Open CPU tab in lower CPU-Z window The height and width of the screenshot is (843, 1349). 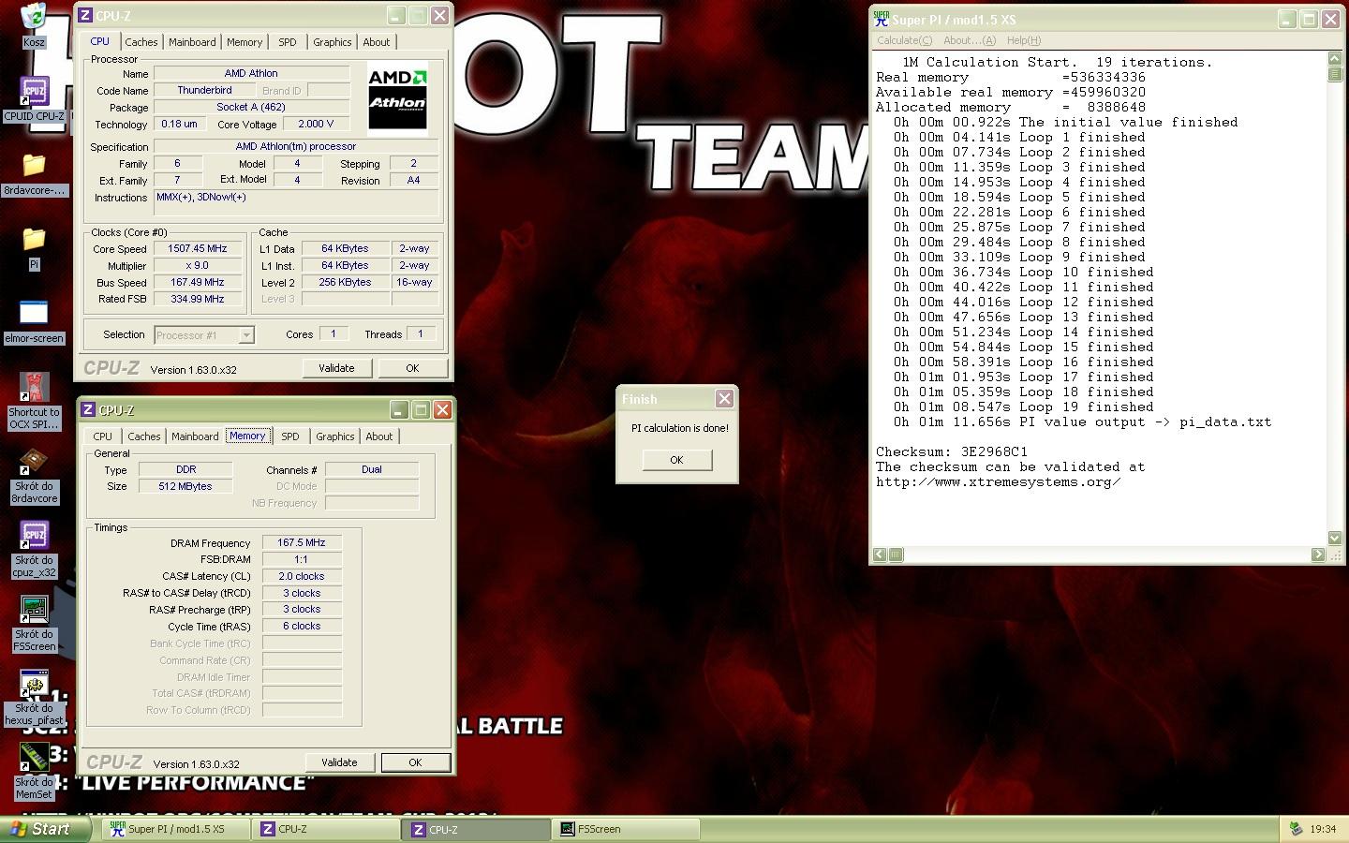click(103, 436)
